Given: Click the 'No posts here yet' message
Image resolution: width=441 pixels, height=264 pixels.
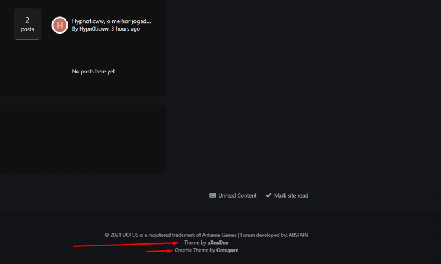Looking at the screenshot, I should 93,71.
